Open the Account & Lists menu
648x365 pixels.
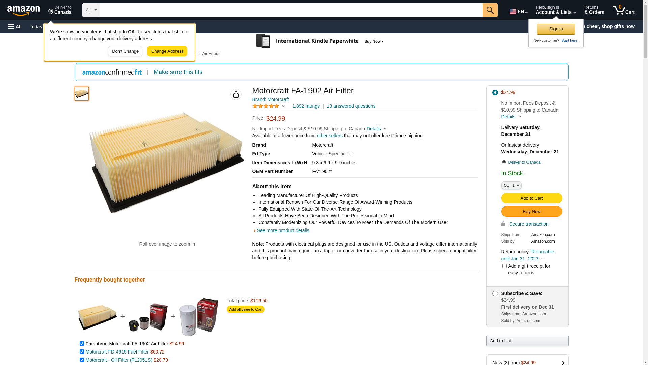[x=556, y=10]
